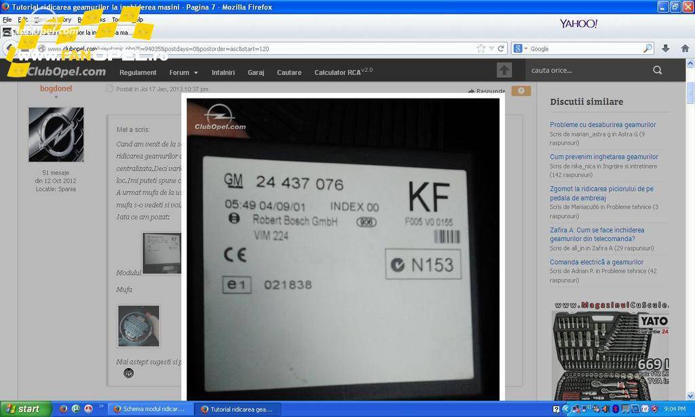This screenshot has height=417, width=695.
Task: Bookmark this page with the star icon
Action: pyautogui.click(x=481, y=48)
